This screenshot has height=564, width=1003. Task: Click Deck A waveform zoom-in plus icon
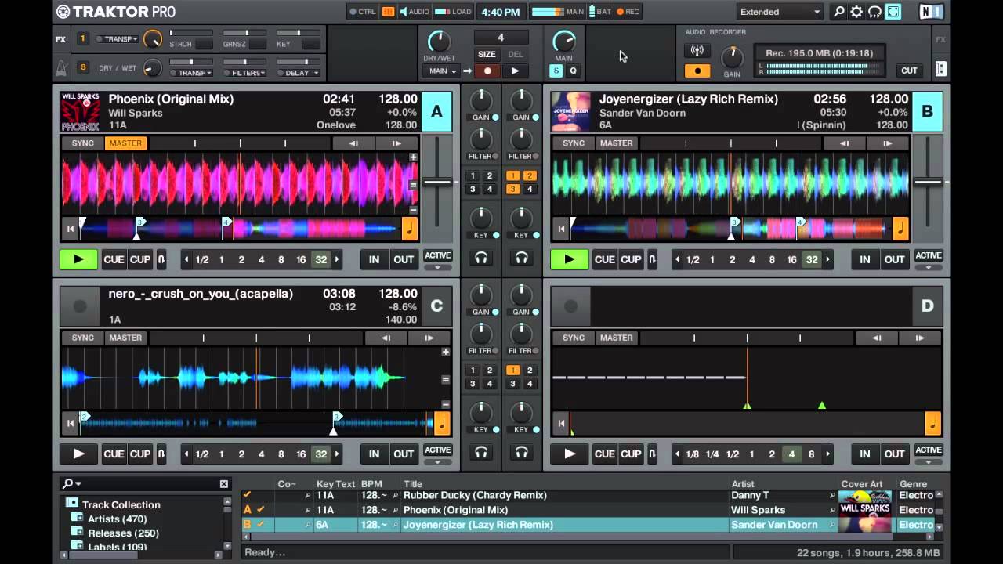pyautogui.click(x=413, y=157)
